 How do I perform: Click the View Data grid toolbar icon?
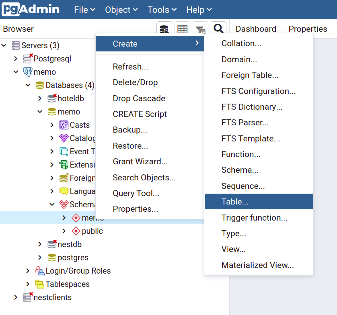tap(182, 28)
